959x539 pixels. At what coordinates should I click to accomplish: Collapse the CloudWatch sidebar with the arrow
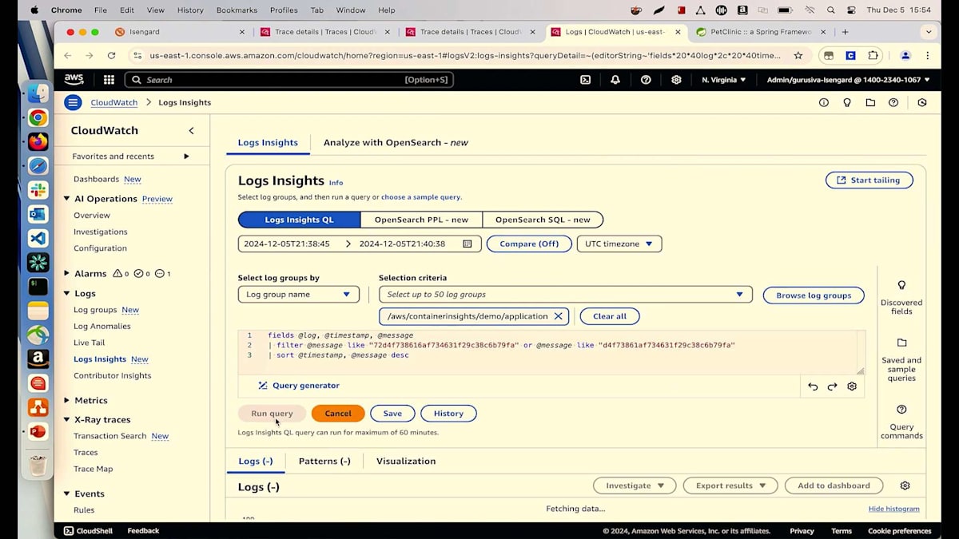click(x=191, y=130)
